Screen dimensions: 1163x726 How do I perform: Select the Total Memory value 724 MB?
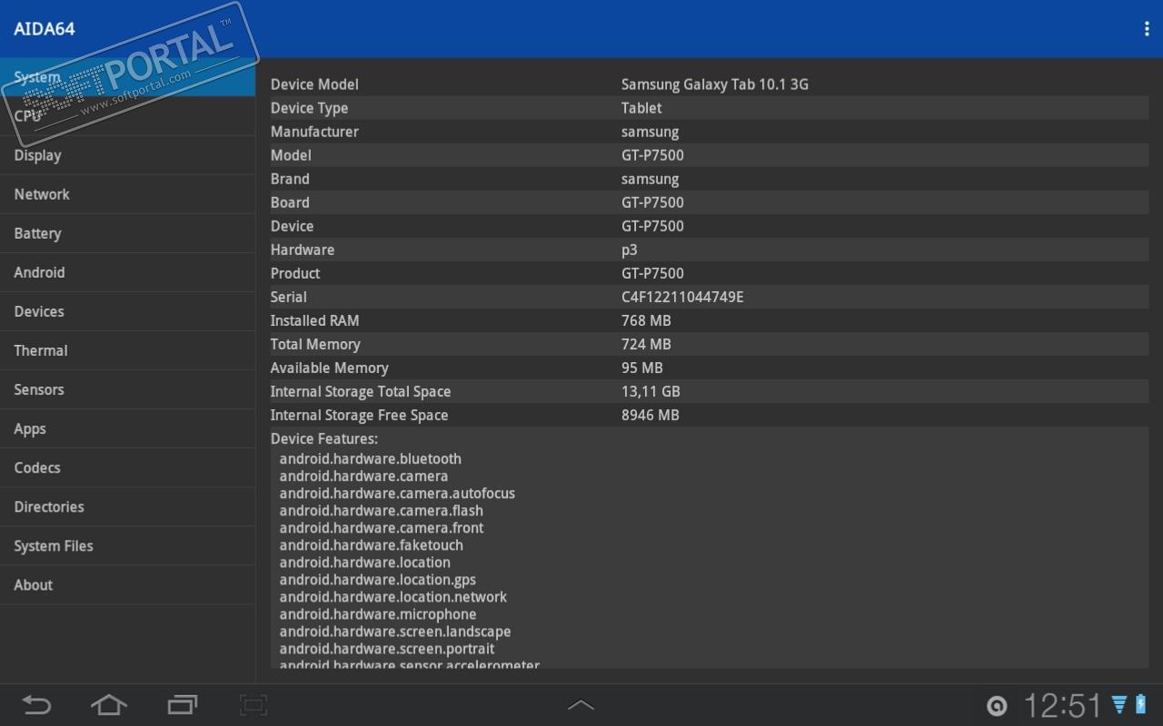(x=646, y=344)
